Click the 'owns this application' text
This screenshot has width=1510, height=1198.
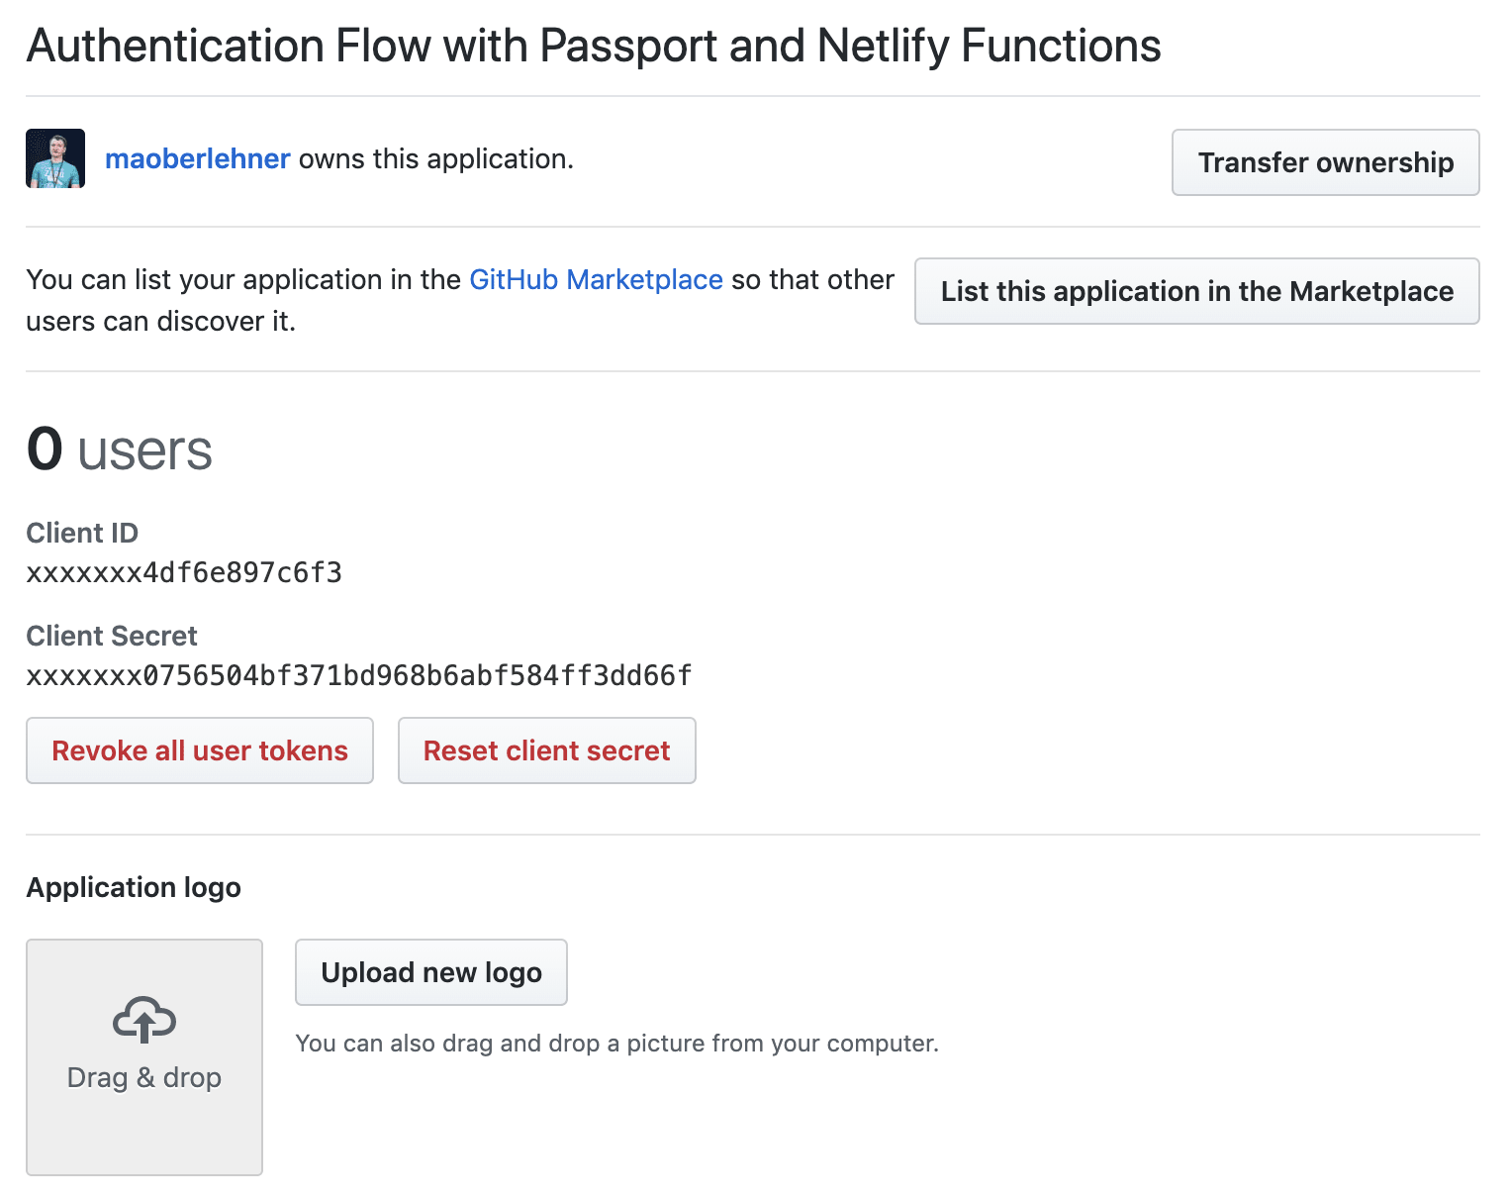(436, 158)
